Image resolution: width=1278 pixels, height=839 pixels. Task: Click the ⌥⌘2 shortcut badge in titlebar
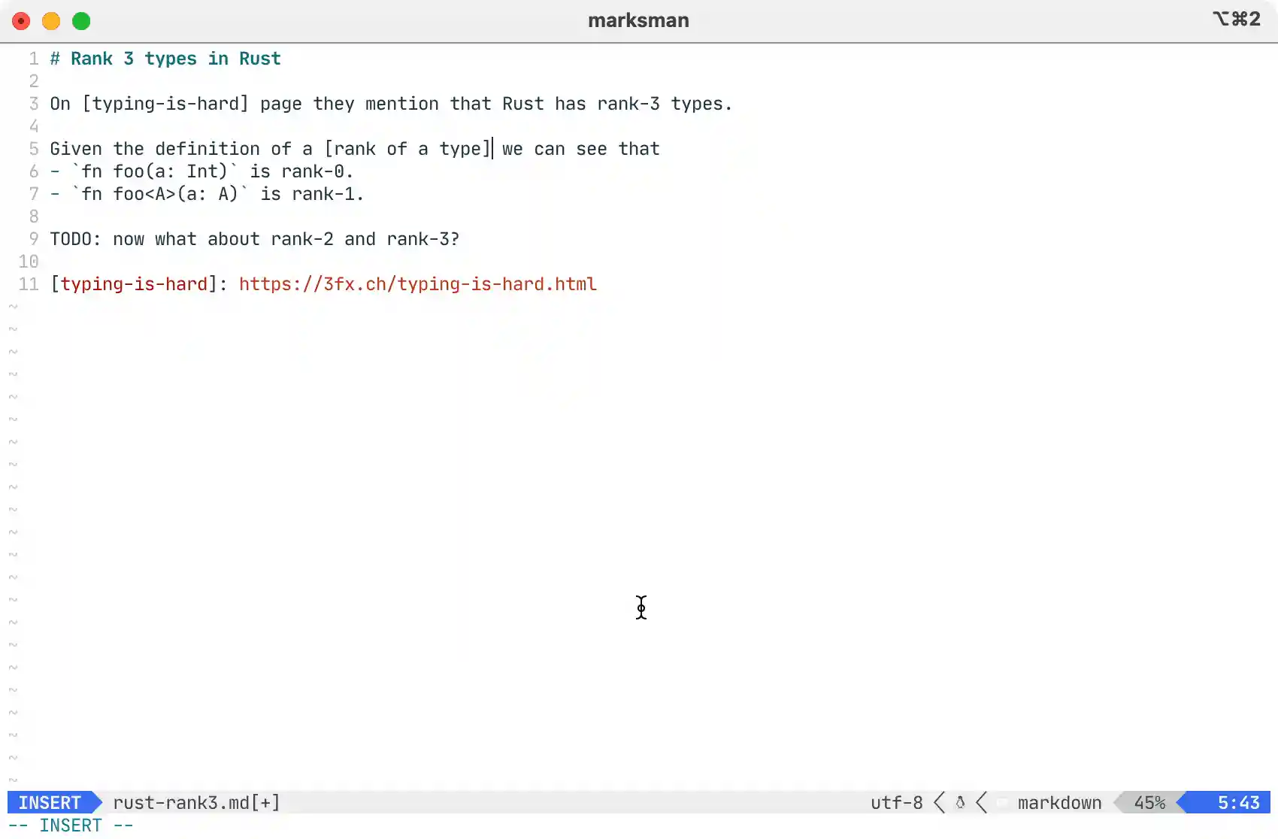pyautogui.click(x=1236, y=20)
